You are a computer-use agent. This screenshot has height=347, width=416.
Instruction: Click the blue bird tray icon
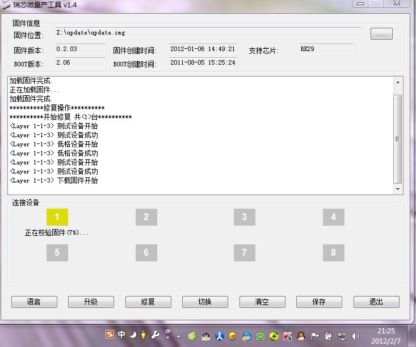tap(246, 336)
